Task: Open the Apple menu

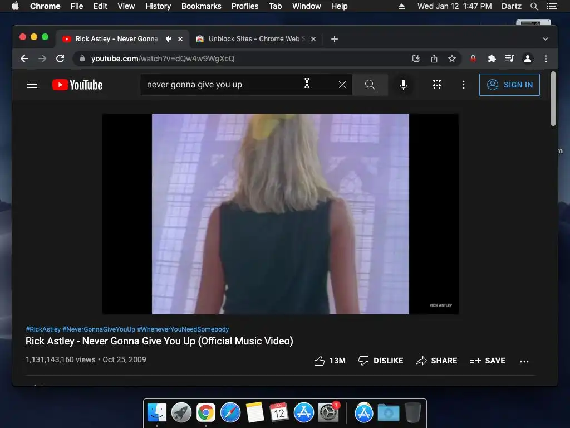Action: coord(15,6)
